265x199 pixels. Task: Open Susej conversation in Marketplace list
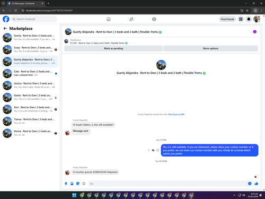point(30,49)
